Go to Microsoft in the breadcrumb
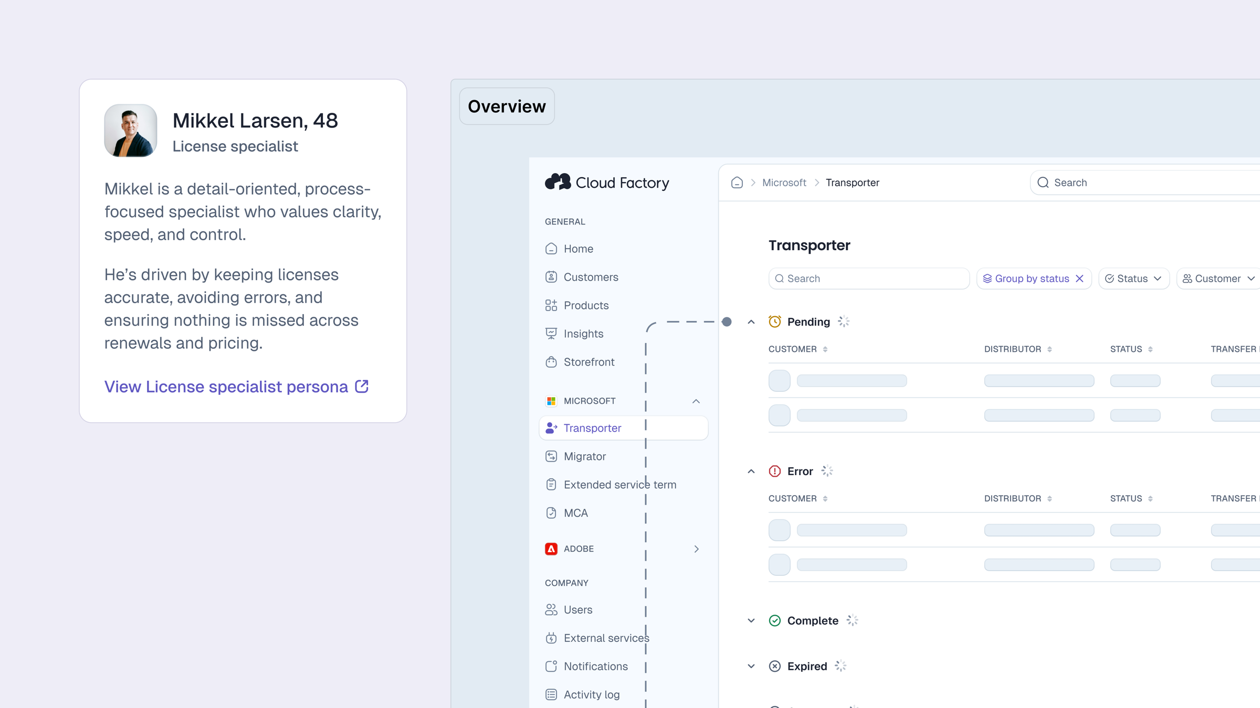1260x708 pixels. click(x=784, y=183)
